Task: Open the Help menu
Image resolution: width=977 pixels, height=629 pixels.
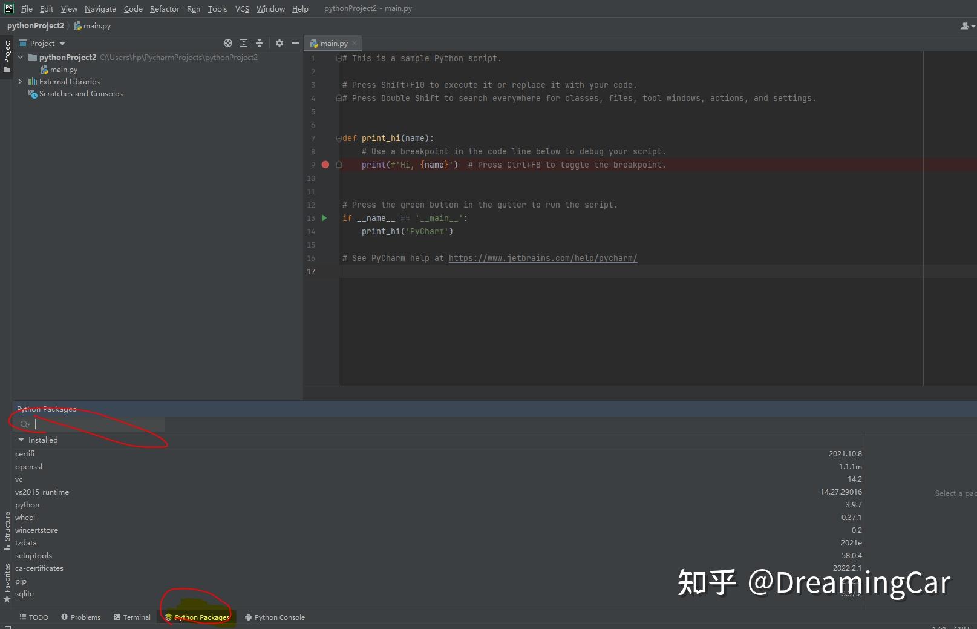Action: (x=300, y=8)
